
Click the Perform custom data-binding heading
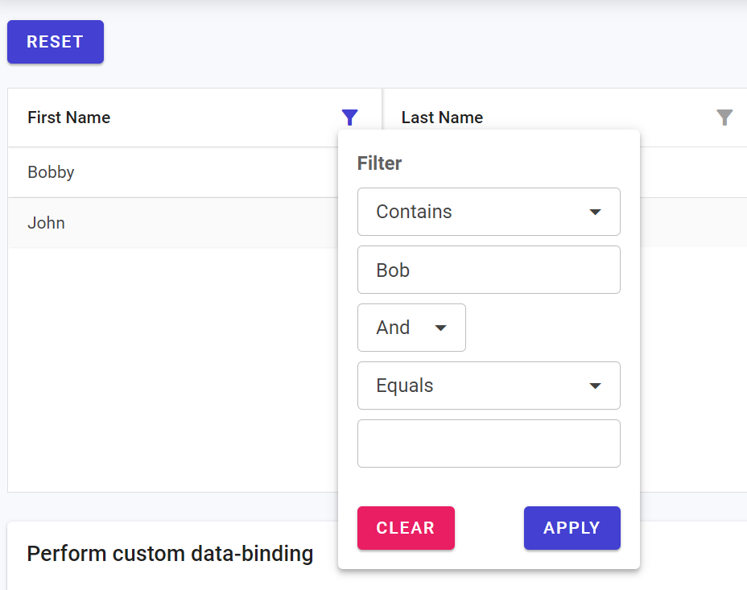coord(170,554)
